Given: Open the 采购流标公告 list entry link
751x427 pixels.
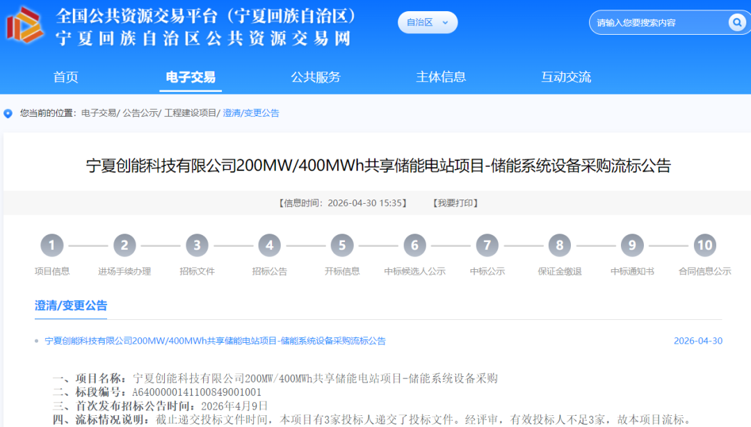Looking at the screenshot, I should (215, 341).
